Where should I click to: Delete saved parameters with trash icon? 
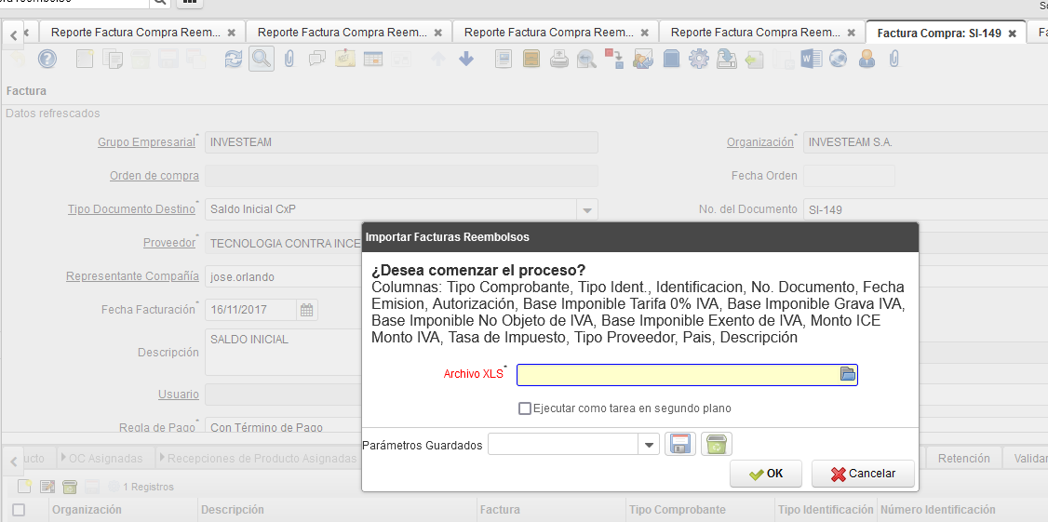point(716,445)
